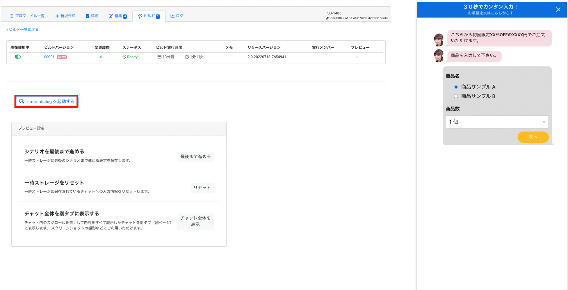568x290 pixels.
Task: Open the プロファイル一覧 tab
Action: tap(27, 16)
